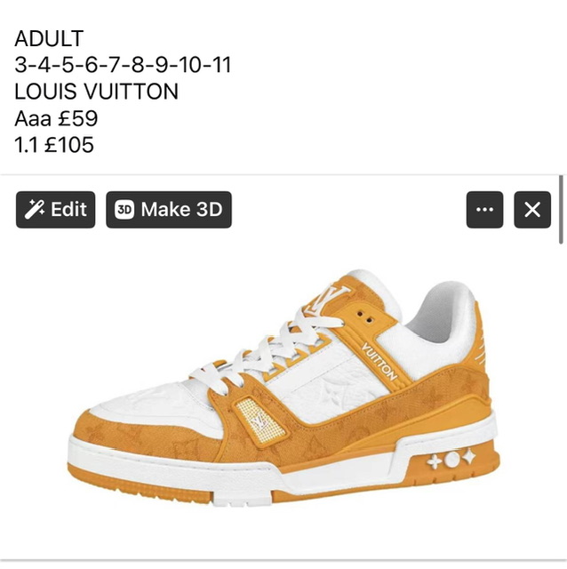The width and height of the screenshot is (567, 569).
Task: Click the white shoelaces in the photo
Action: pyautogui.click(x=267, y=350)
